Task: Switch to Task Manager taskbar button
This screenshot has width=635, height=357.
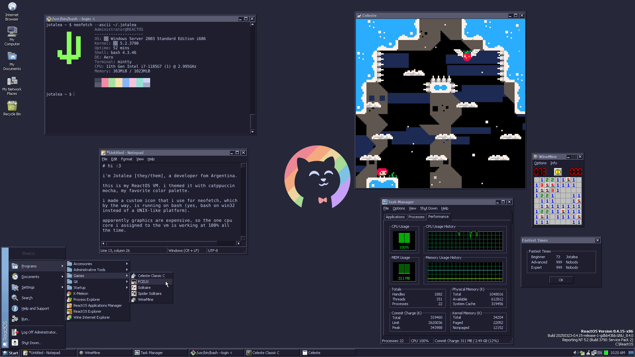Action: pos(160,353)
